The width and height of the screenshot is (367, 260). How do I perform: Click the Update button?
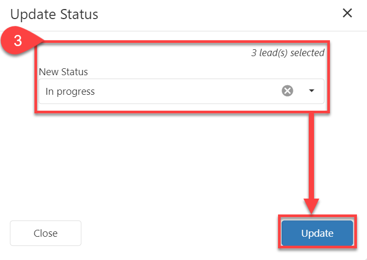(x=317, y=234)
